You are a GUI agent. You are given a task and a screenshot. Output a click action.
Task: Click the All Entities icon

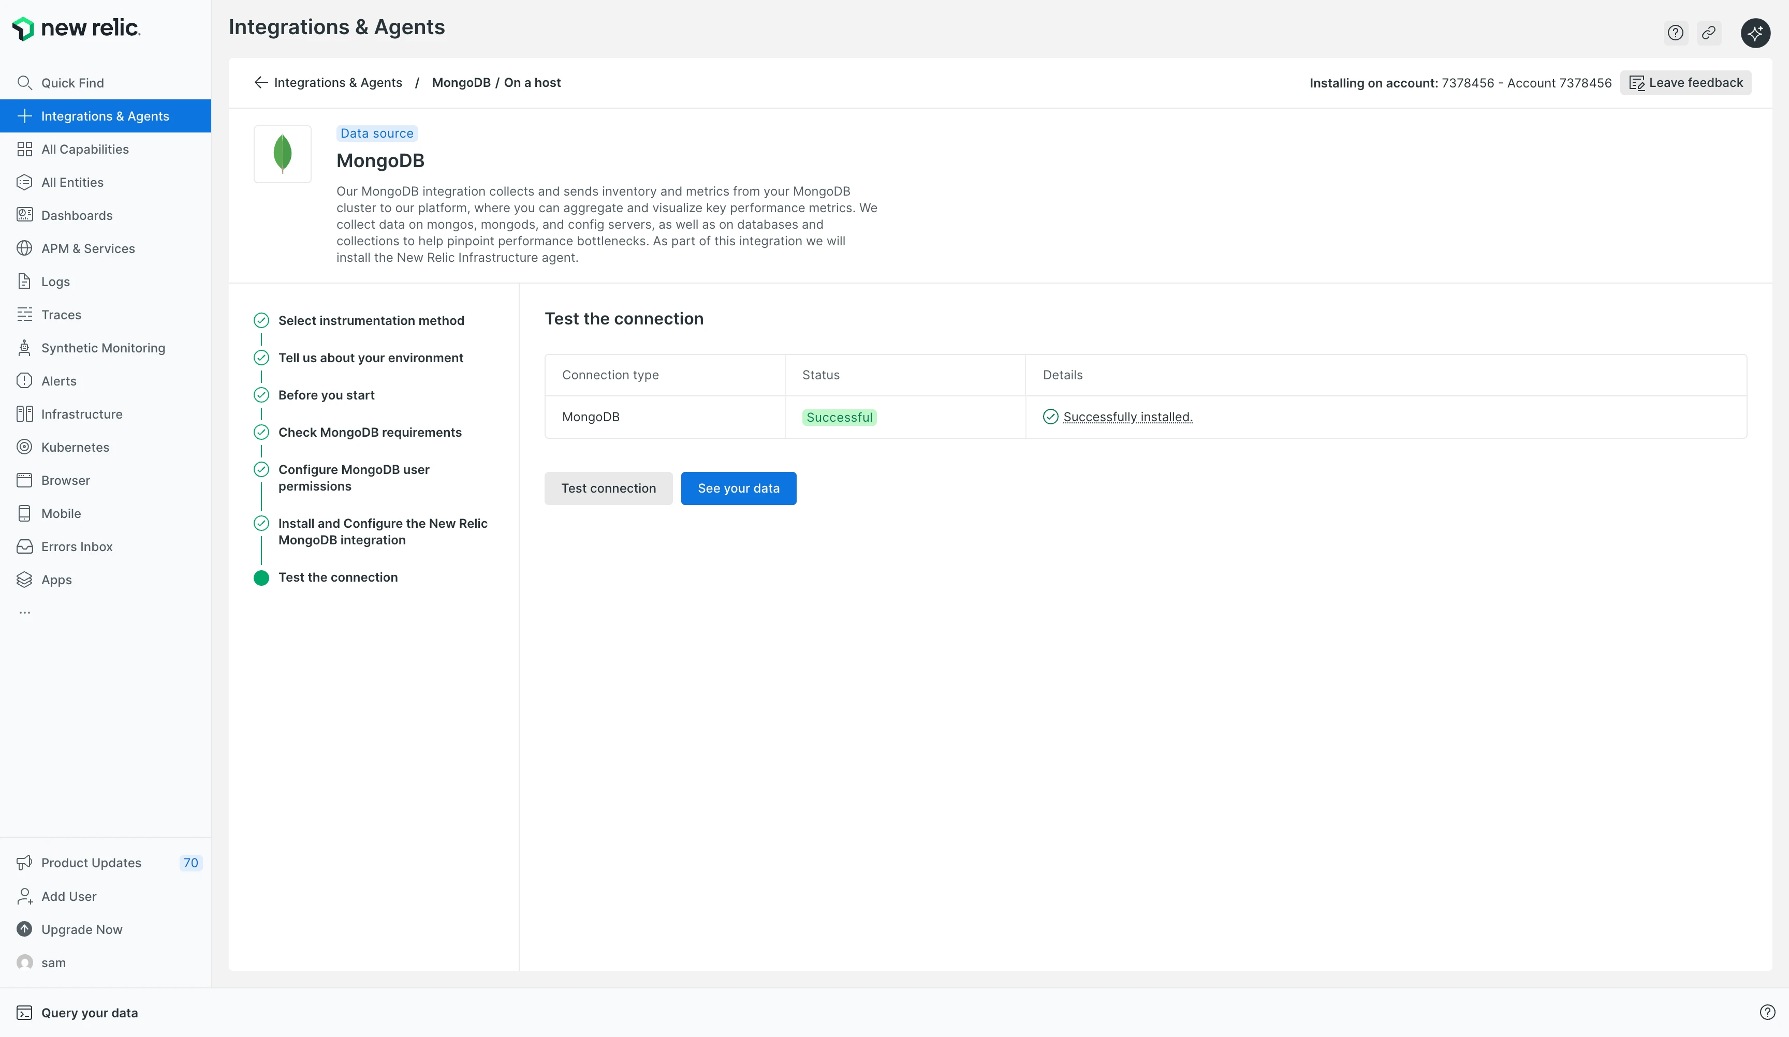coord(24,183)
